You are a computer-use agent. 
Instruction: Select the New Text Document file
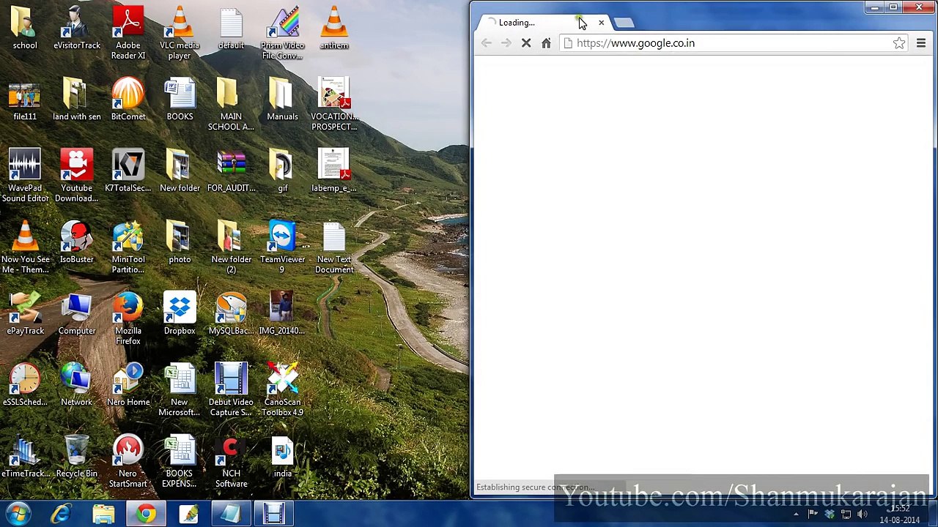tap(333, 247)
